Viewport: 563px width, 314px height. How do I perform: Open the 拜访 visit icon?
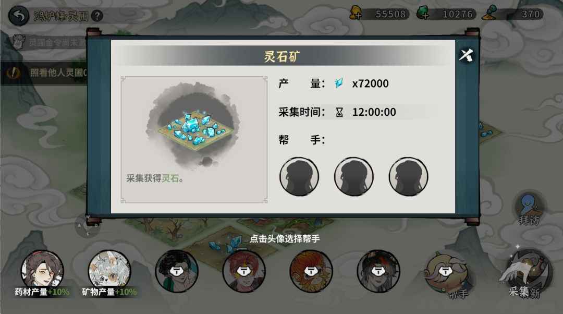click(529, 209)
